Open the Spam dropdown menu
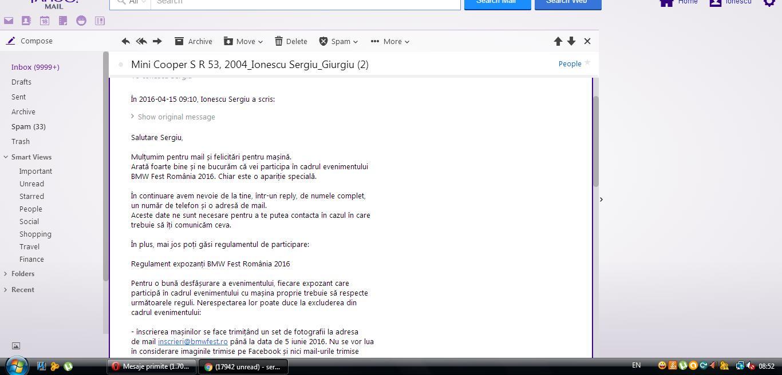 click(339, 41)
